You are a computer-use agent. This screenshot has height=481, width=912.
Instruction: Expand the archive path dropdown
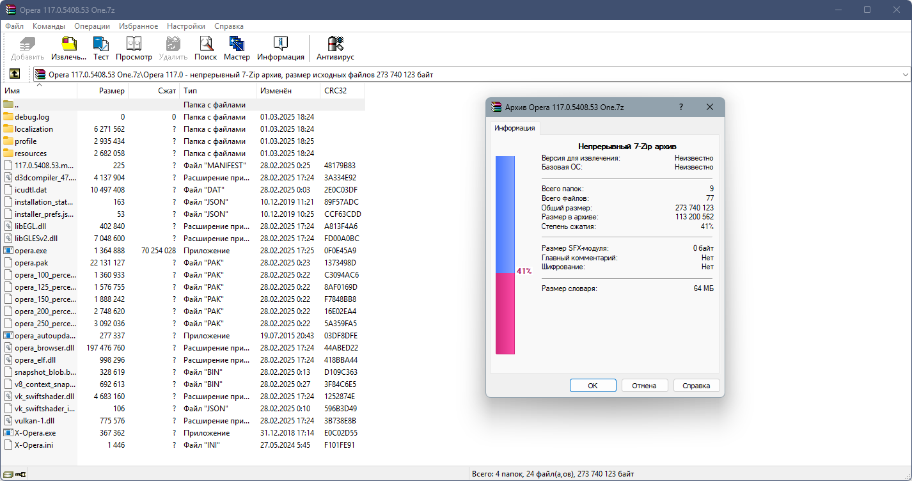coord(905,75)
